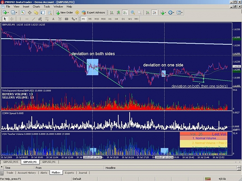
Task: Switch chart to candlesticks icon
Action: [118, 13]
